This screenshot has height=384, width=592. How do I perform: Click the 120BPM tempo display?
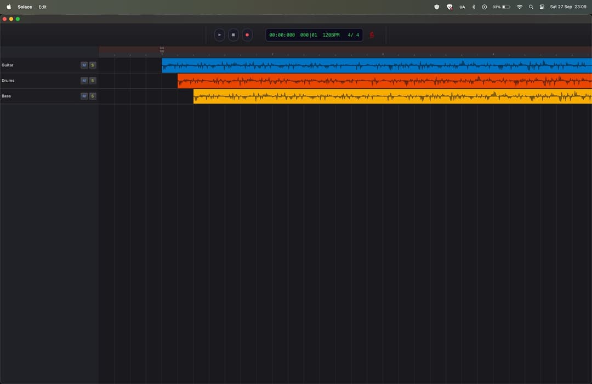[331, 35]
